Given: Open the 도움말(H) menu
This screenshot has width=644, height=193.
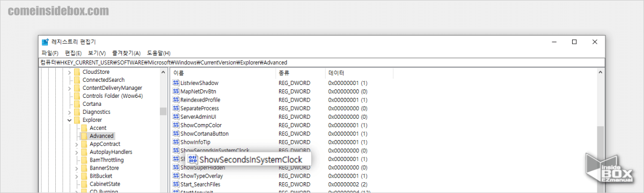Looking at the screenshot, I should [158, 53].
